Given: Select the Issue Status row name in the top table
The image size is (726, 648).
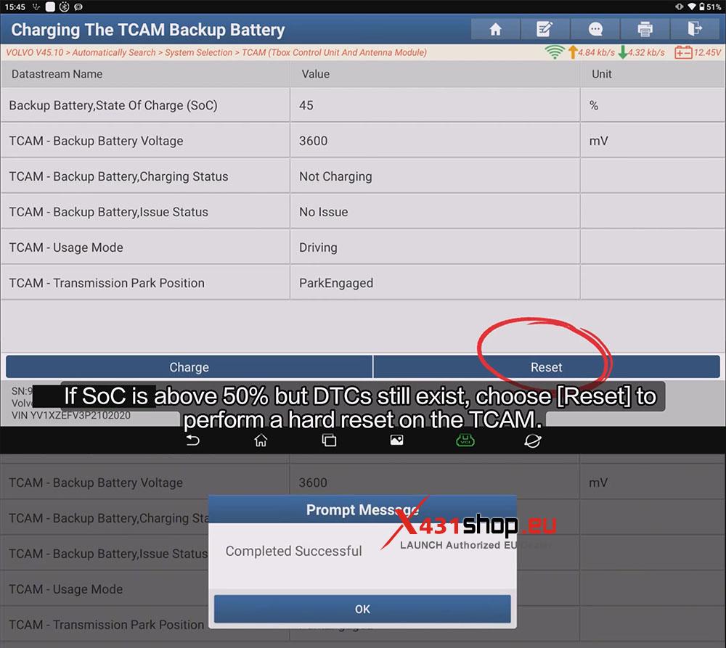Looking at the screenshot, I should (x=109, y=212).
